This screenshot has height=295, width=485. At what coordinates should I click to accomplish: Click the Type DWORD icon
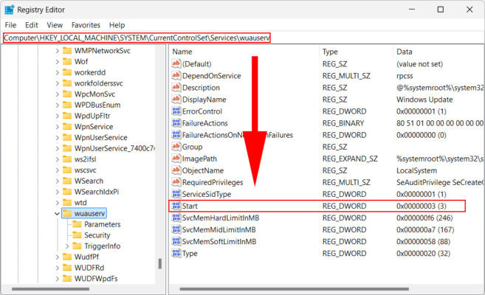pos(176,253)
